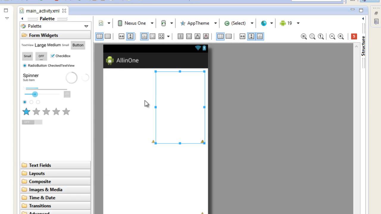The width and height of the screenshot is (381, 214).
Task: Click the red lint warnings count badge
Action: pos(354,36)
